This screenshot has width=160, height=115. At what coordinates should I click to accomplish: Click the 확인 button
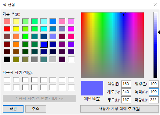(13, 109)
